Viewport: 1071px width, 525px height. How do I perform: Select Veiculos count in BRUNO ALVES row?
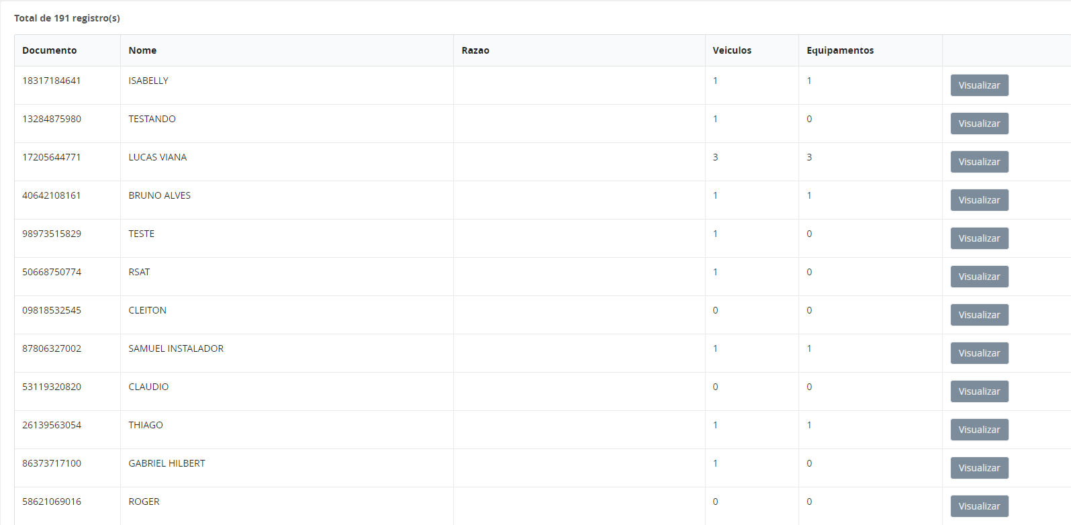coord(715,195)
